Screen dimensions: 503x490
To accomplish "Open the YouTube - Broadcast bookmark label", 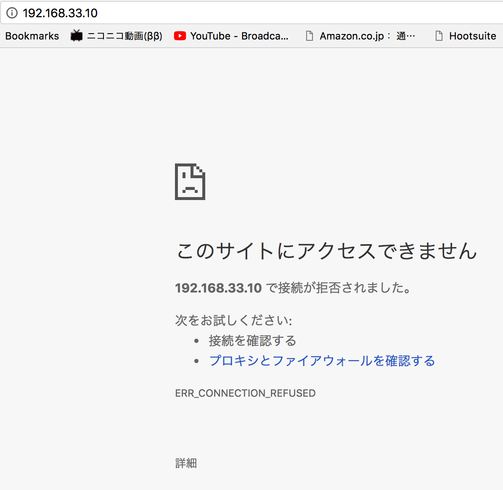I will point(239,36).
